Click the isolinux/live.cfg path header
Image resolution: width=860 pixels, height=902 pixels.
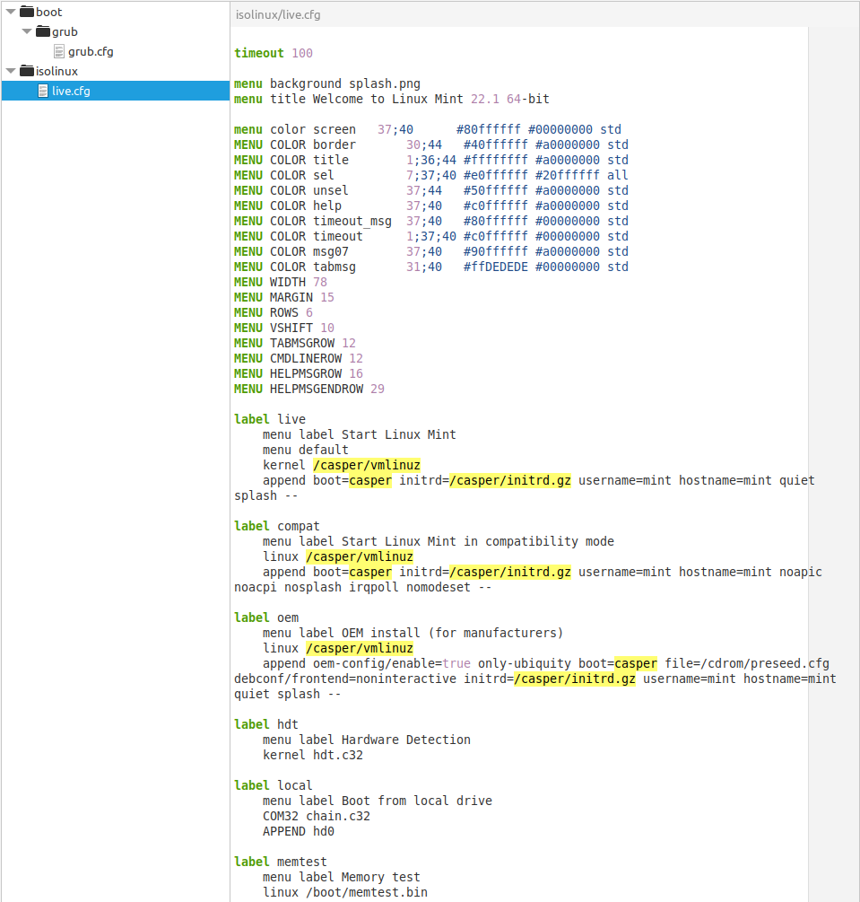278,15
